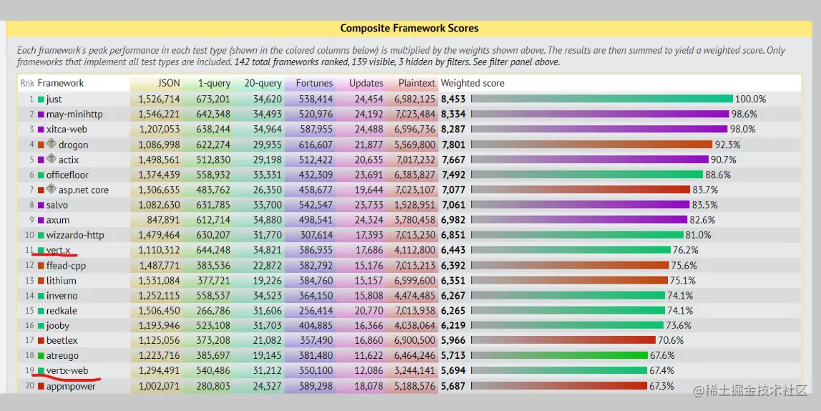The height and width of the screenshot is (411, 821).
Task: Click the Plaintext column header
Action: pos(417,83)
